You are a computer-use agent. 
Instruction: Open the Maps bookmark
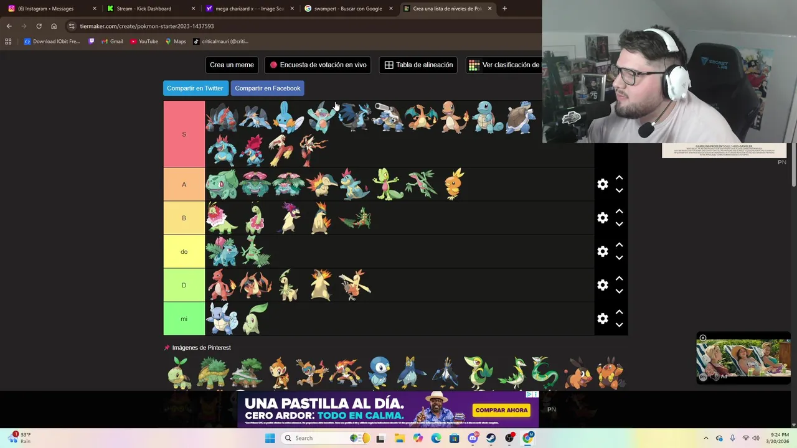(176, 42)
